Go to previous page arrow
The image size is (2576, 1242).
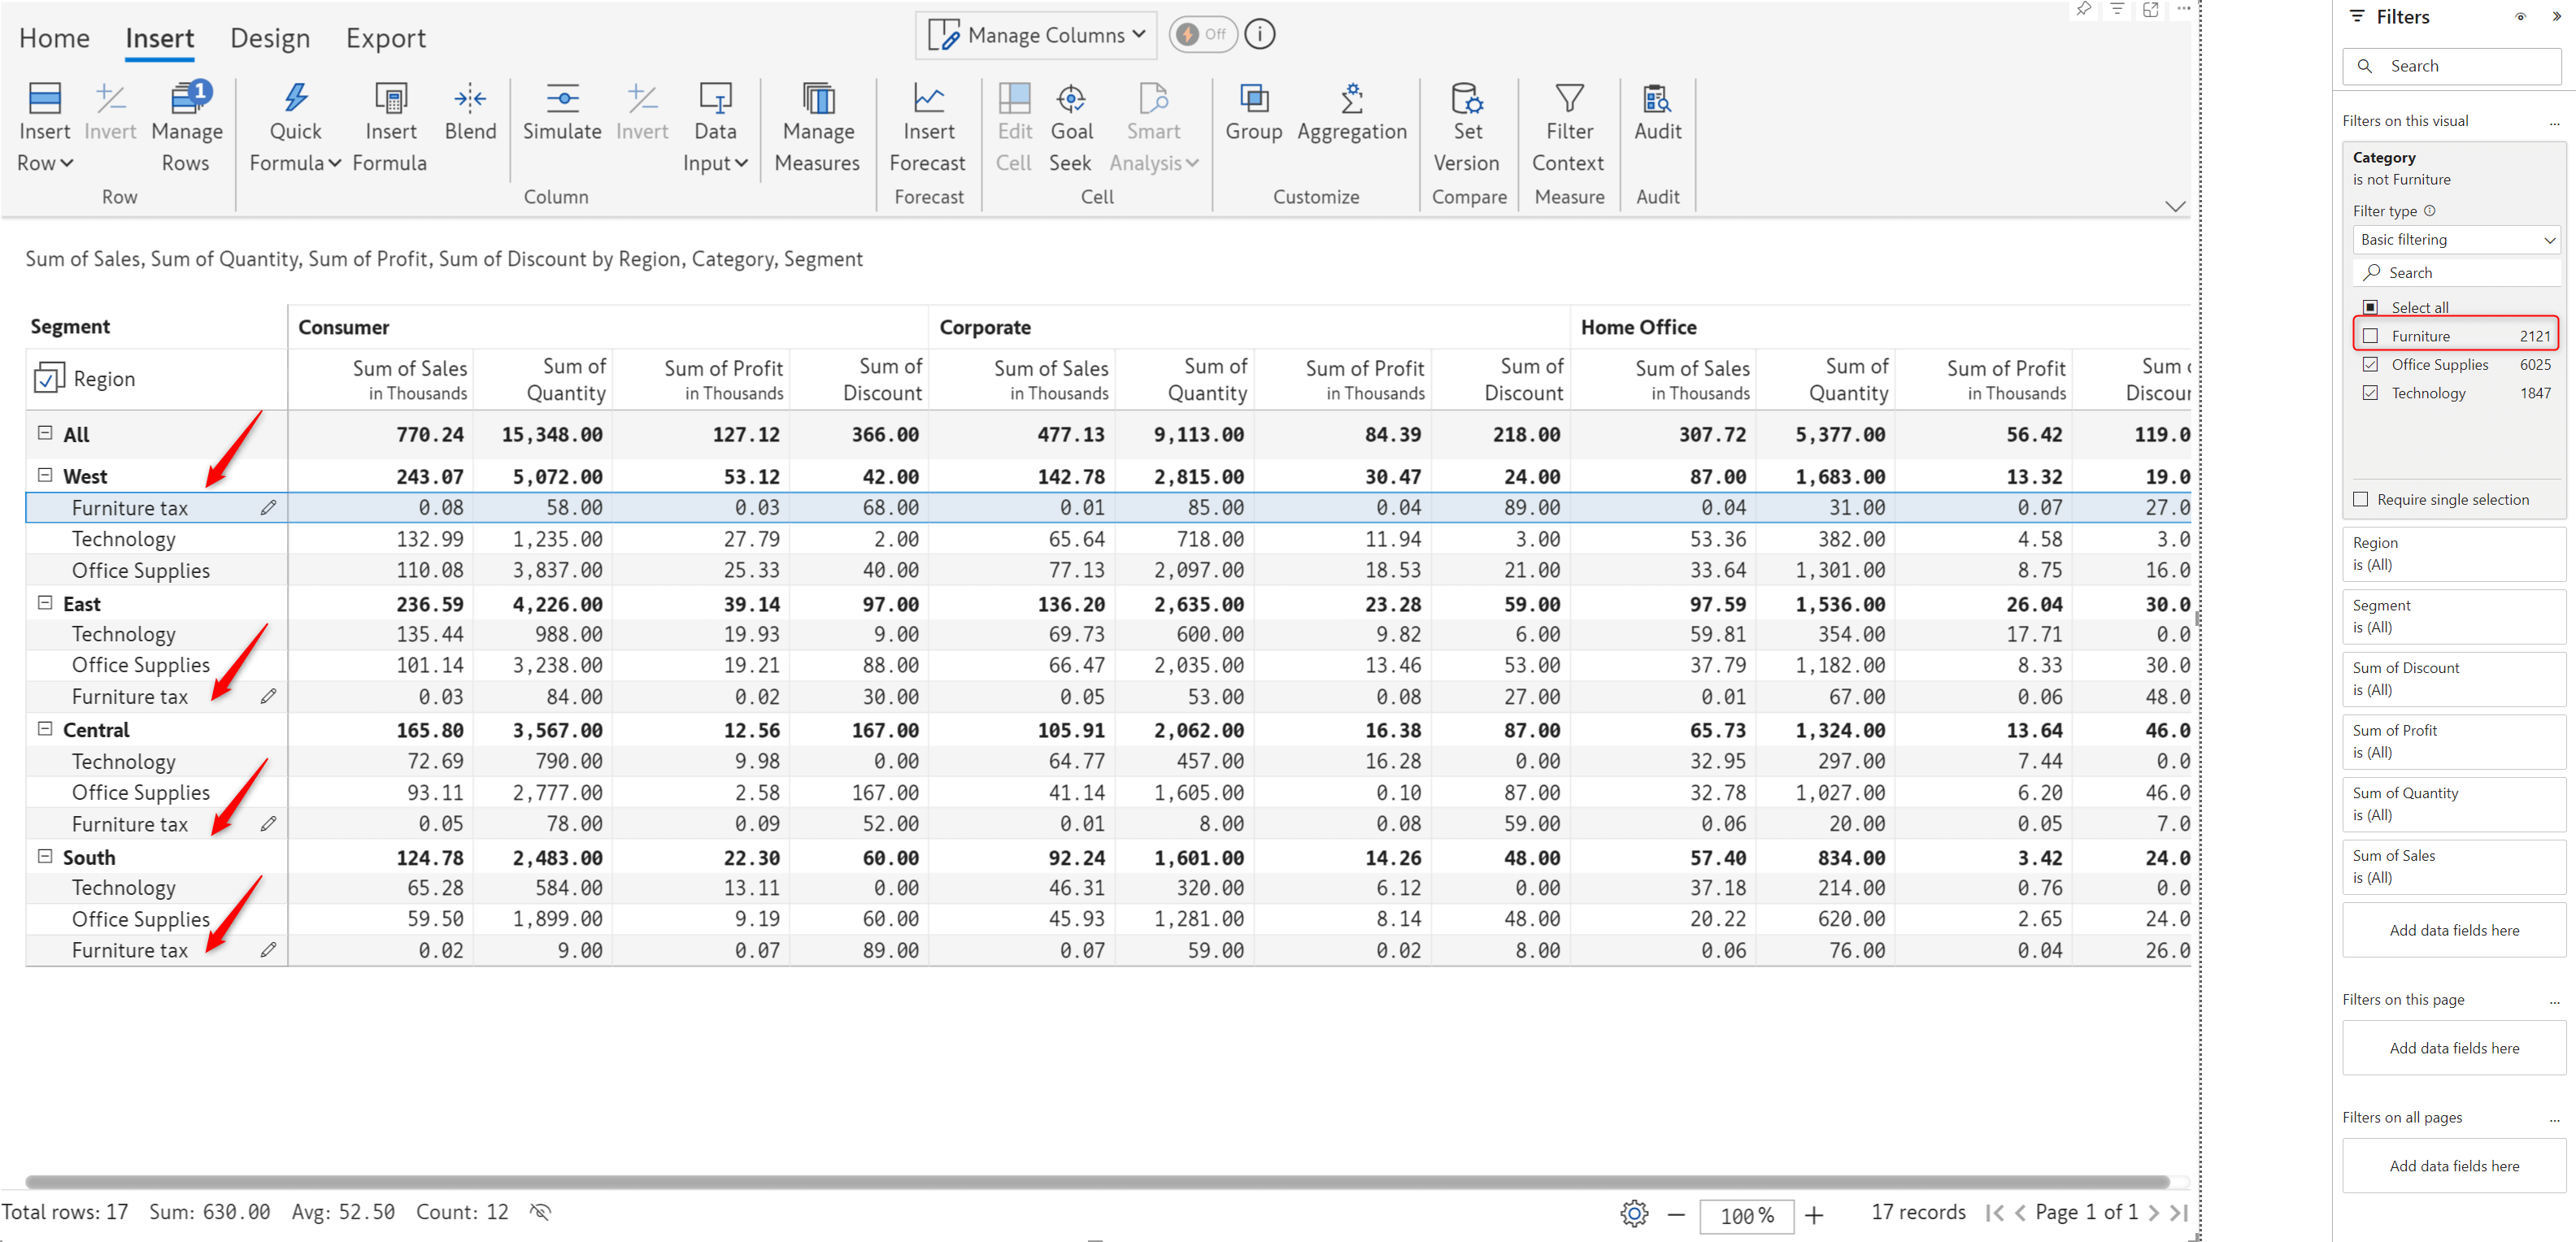[x=2020, y=1213]
